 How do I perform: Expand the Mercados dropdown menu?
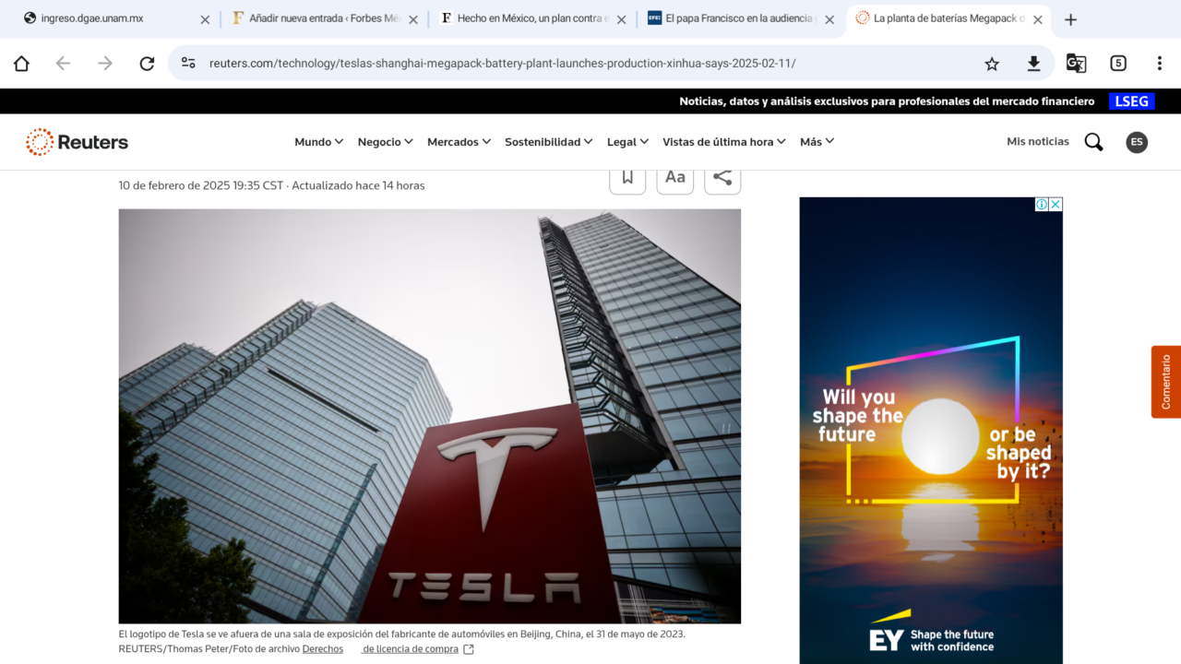pyautogui.click(x=459, y=142)
